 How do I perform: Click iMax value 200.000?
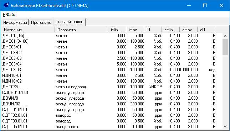pyautogui.click(x=137, y=104)
